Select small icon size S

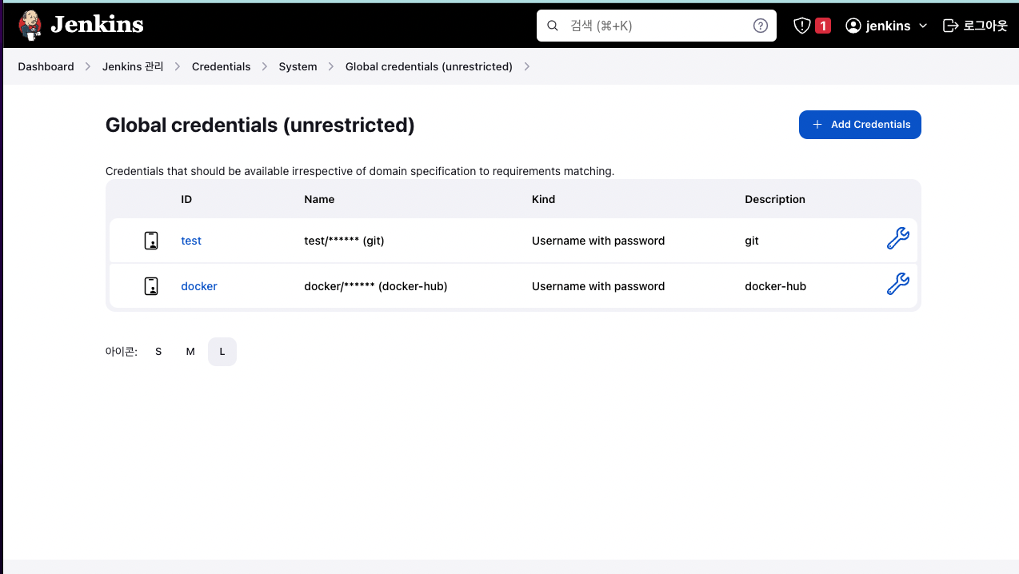tap(158, 352)
